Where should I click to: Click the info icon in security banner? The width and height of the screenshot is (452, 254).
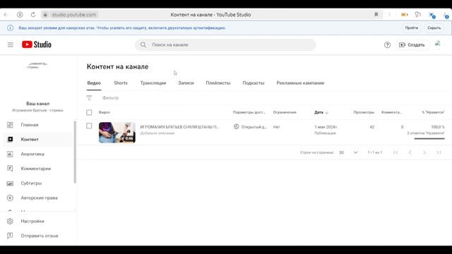(x=10, y=28)
